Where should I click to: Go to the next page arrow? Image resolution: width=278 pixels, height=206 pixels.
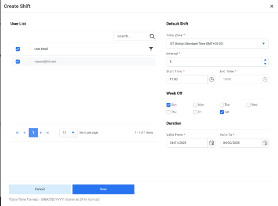pos(41,133)
